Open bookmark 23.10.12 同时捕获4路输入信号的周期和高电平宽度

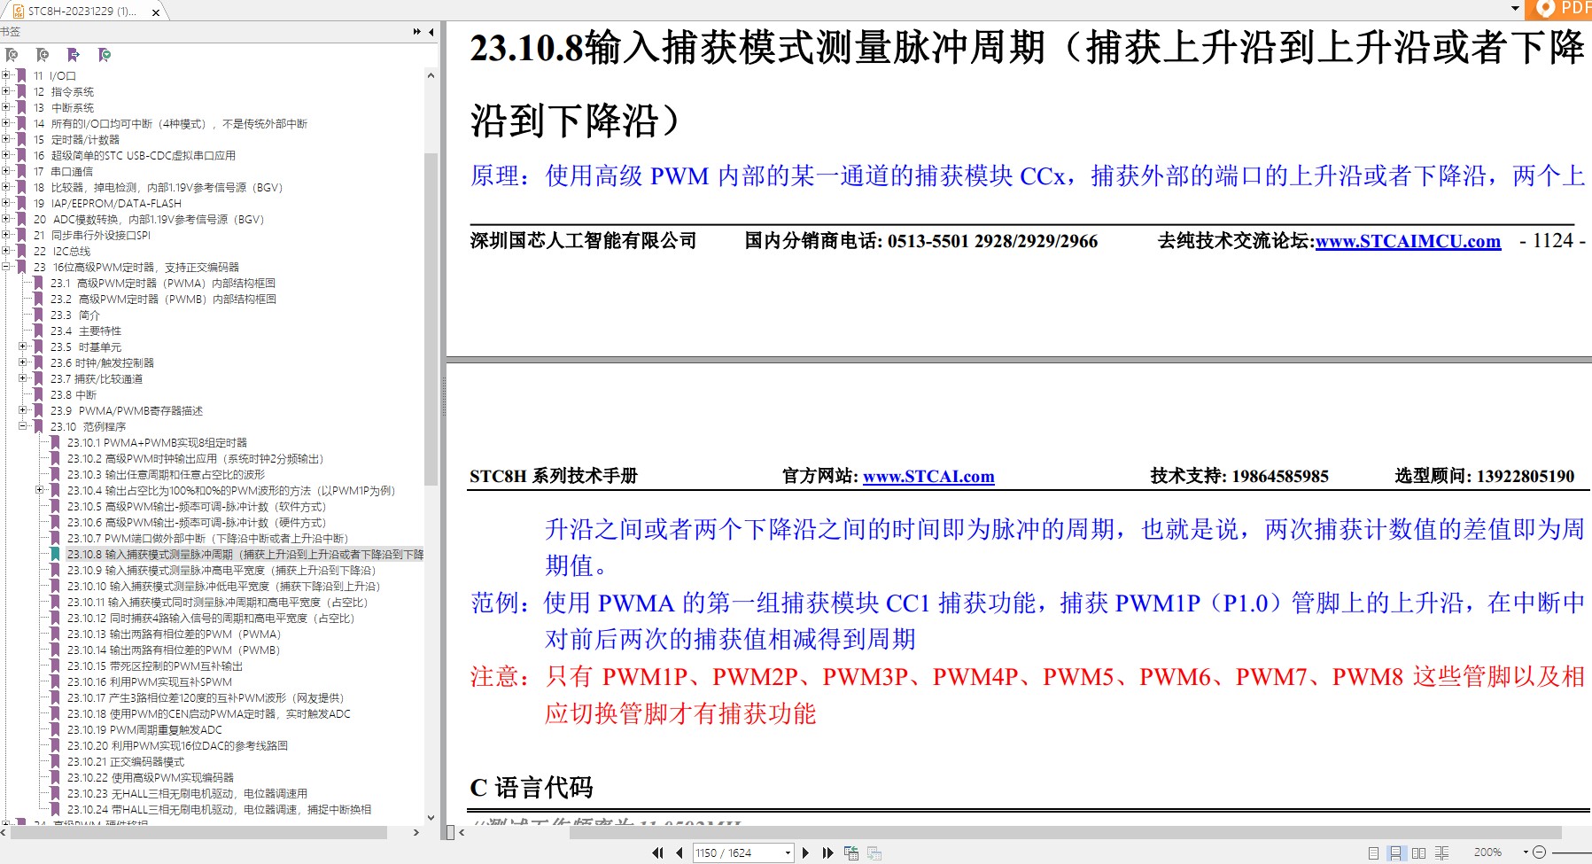point(211,618)
